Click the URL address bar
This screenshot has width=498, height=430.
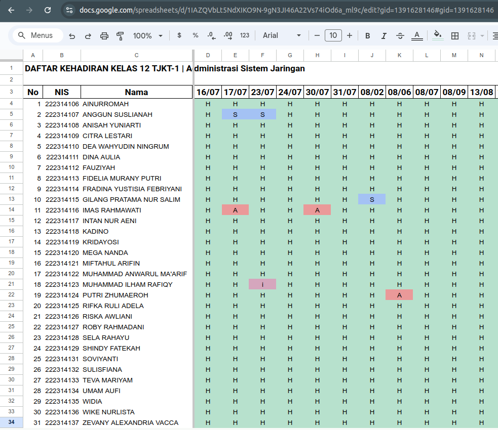point(286,10)
